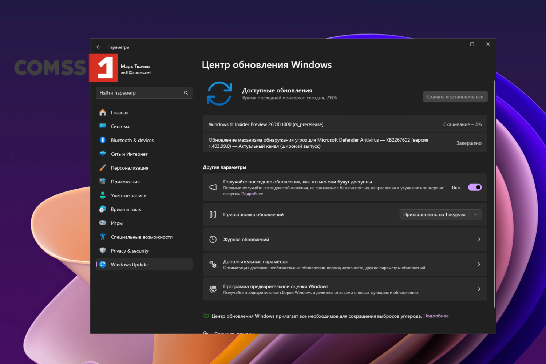
Task: Expand Программа предварительной оценки Windows row
Action: point(479,289)
